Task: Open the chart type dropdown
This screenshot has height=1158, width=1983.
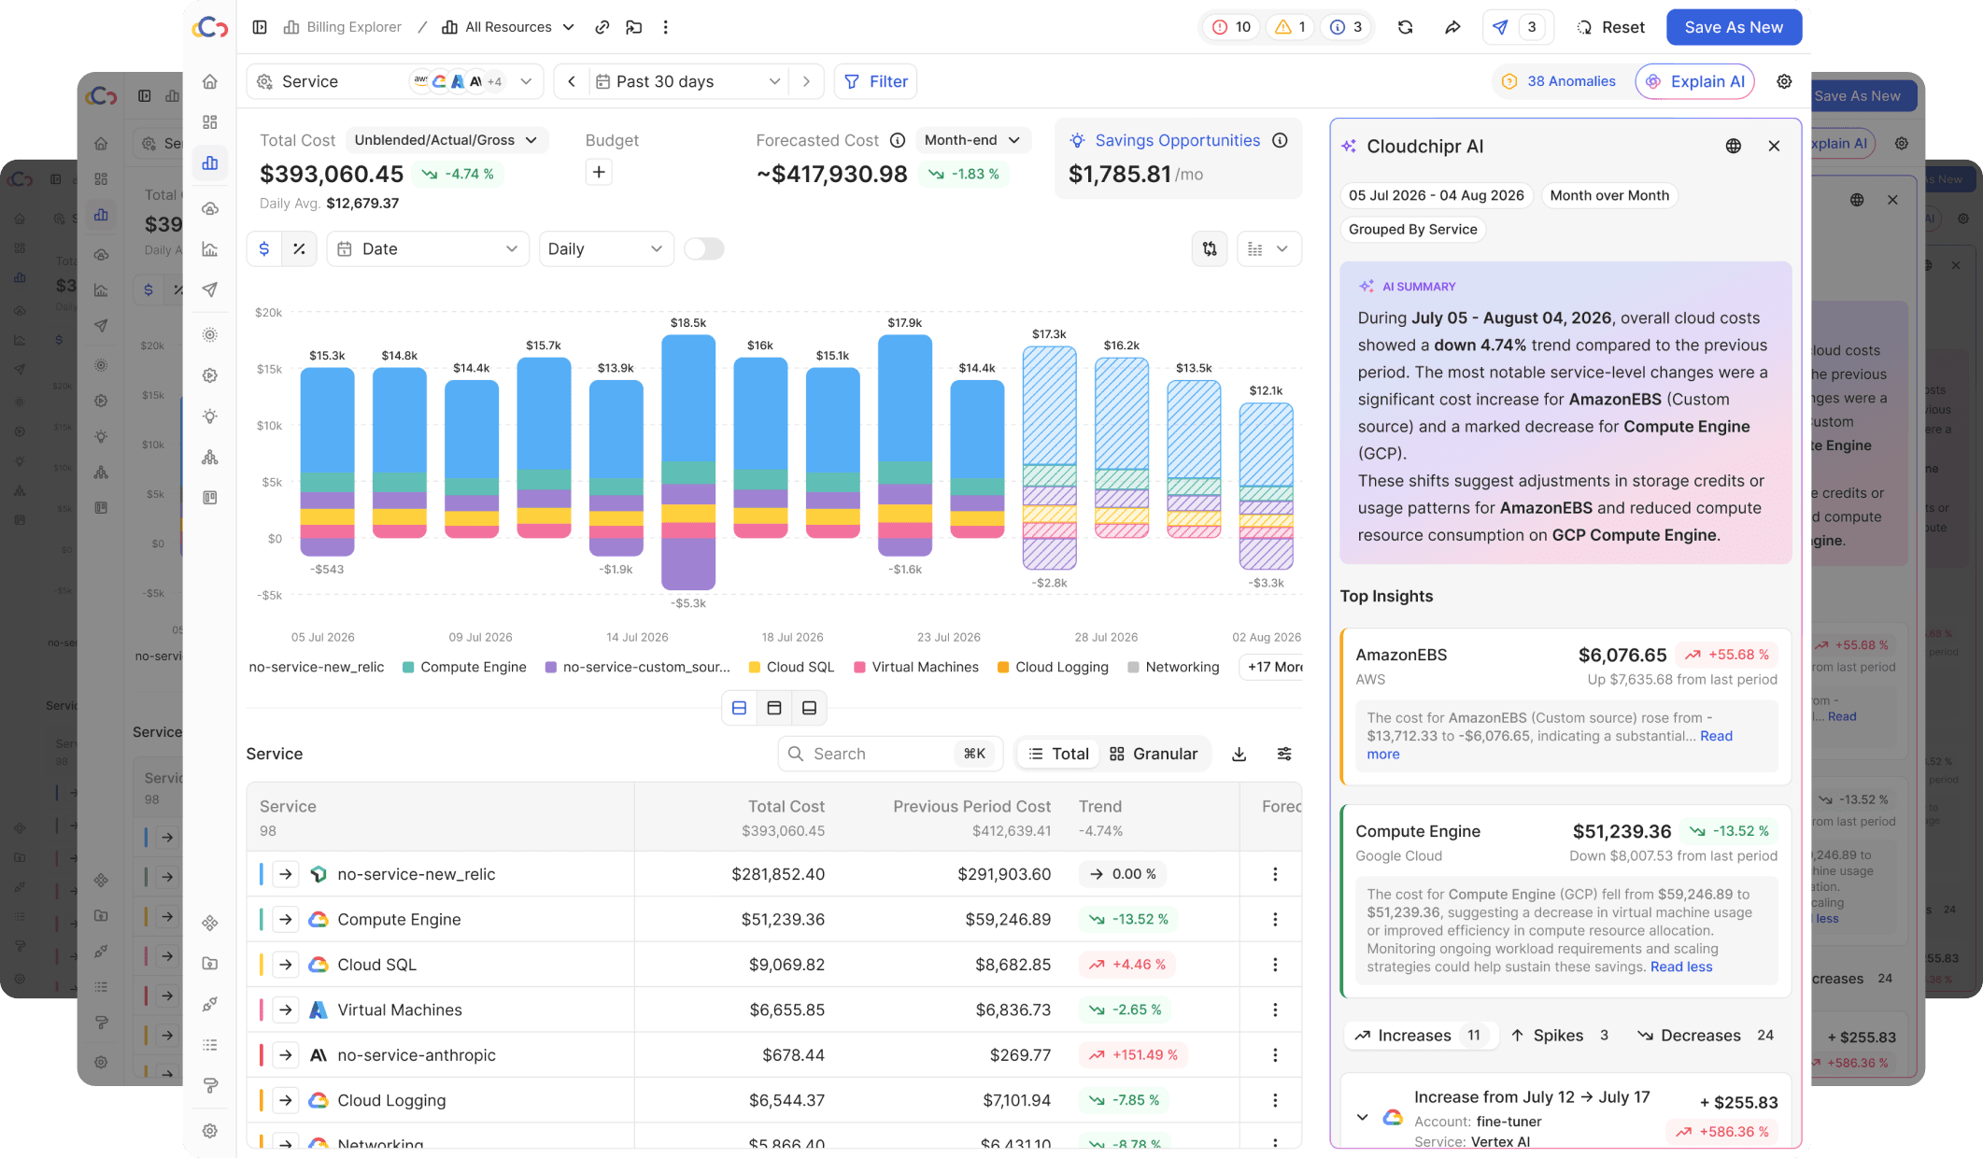Action: point(1269,248)
